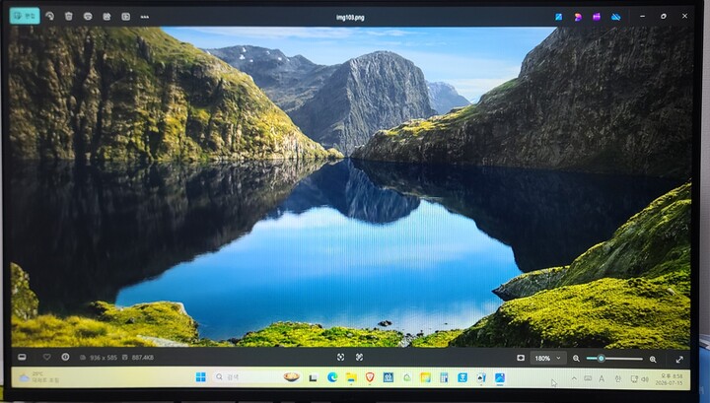Open the set-as-background picture icon
710x403 pixels.
click(x=106, y=17)
